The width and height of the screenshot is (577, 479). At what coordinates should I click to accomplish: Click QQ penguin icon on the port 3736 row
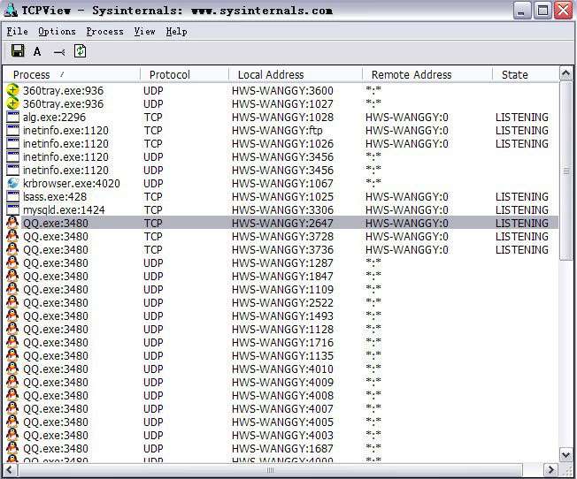pyautogui.click(x=12, y=249)
